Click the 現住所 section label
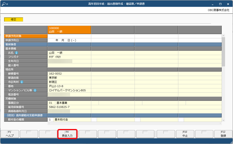233x144 pixels. coord(26,69)
